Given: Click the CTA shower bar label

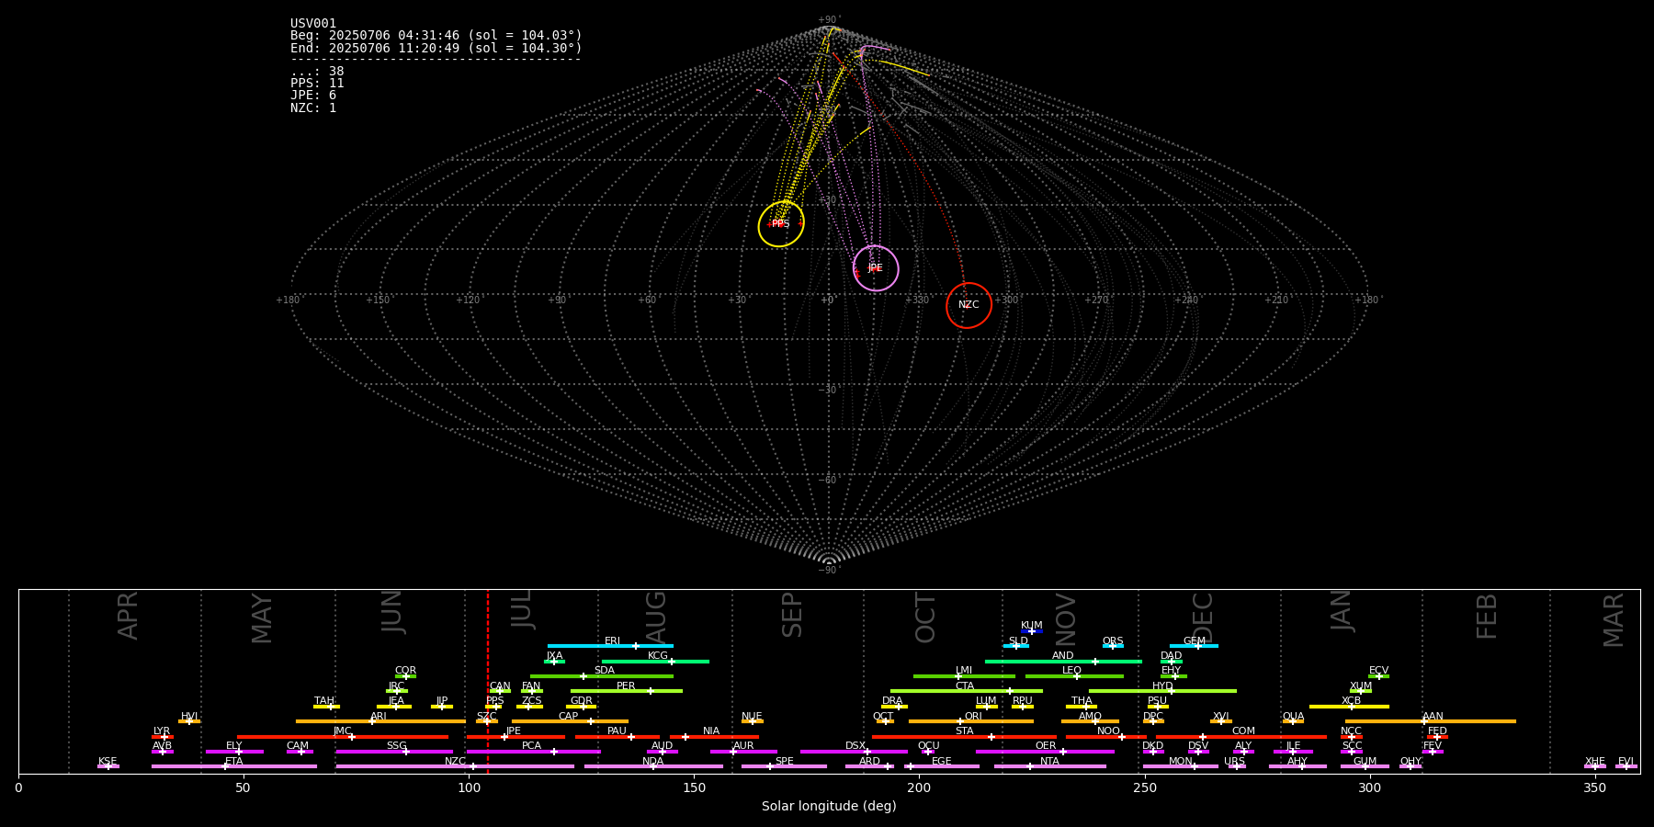Looking at the screenshot, I should 965,685.
